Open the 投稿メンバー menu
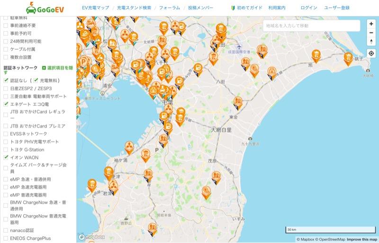Screen dimensions: 379x243 click(200, 8)
